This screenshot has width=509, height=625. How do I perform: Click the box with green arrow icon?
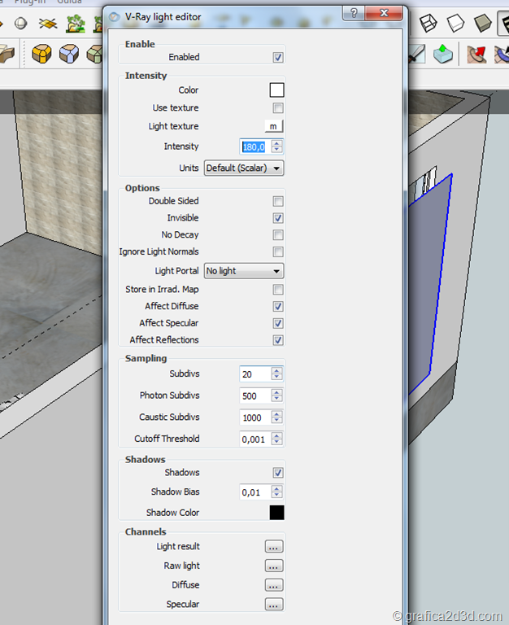442,54
